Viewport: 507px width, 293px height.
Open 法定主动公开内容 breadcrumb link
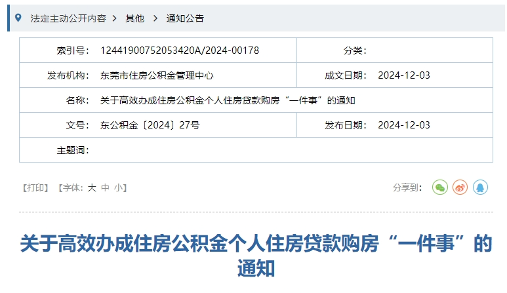point(68,18)
